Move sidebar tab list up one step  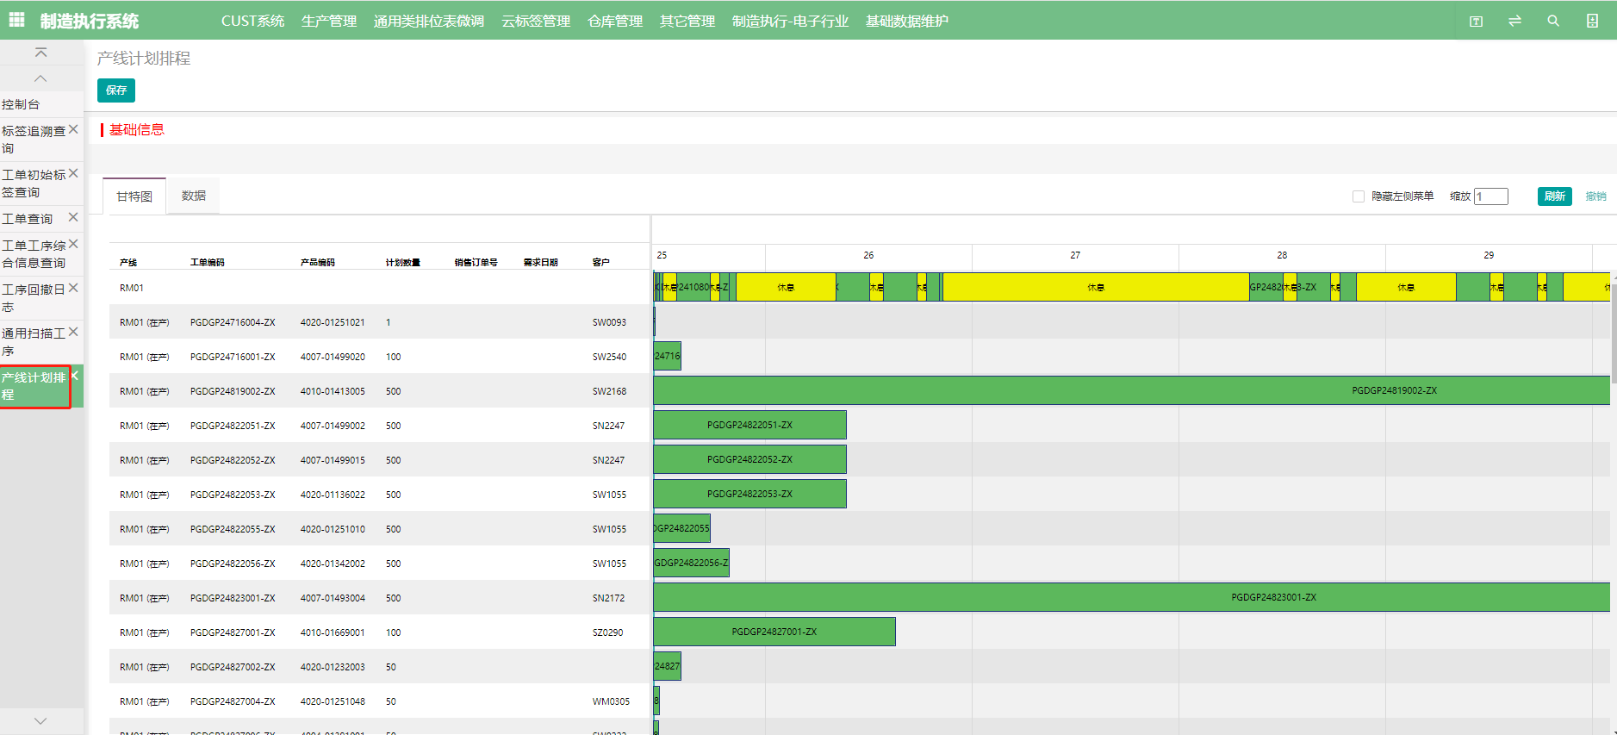tap(40, 78)
